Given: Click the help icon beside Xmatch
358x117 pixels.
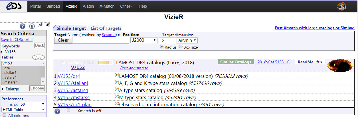Looking at the screenshot, I should tap(57, 111).
